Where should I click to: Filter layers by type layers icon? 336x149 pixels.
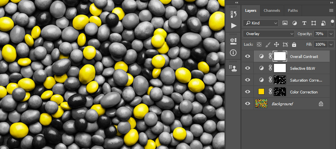(x=304, y=23)
